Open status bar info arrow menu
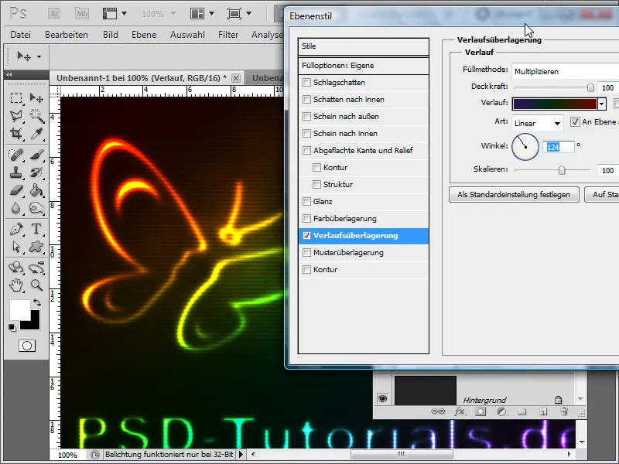 [241, 455]
